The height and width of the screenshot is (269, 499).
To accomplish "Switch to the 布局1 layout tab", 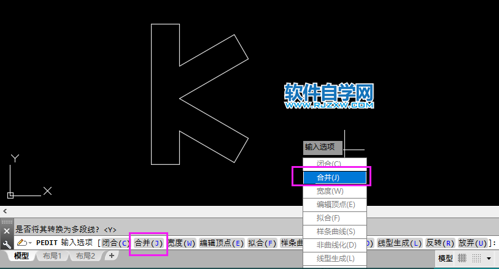I will (x=52, y=256).
